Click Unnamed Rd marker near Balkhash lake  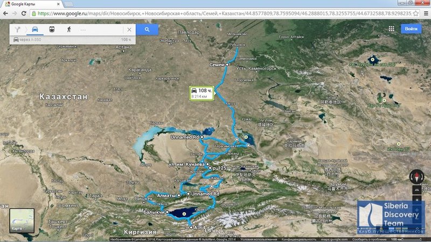coord(201,137)
